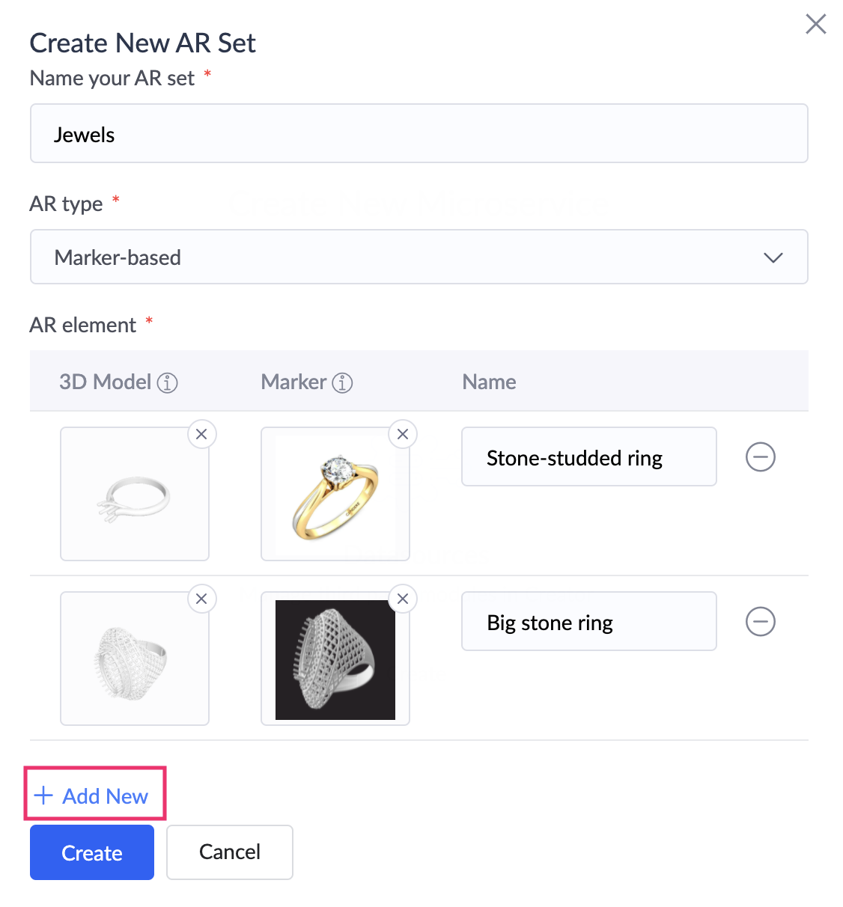The width and height of the screenshot is (843, 907).
Task: Select the gold diamond ring marker thumbnail
Action: pos(335,494)
